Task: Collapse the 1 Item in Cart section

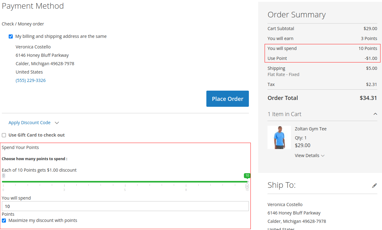Action: click(375, 114)
